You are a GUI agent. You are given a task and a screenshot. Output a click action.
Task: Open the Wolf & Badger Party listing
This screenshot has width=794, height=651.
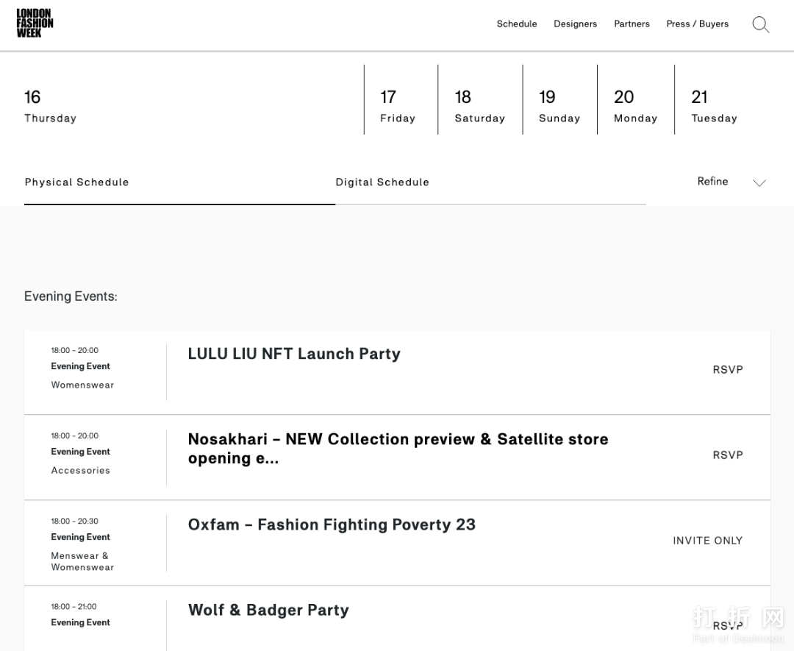tap(268, 610)
